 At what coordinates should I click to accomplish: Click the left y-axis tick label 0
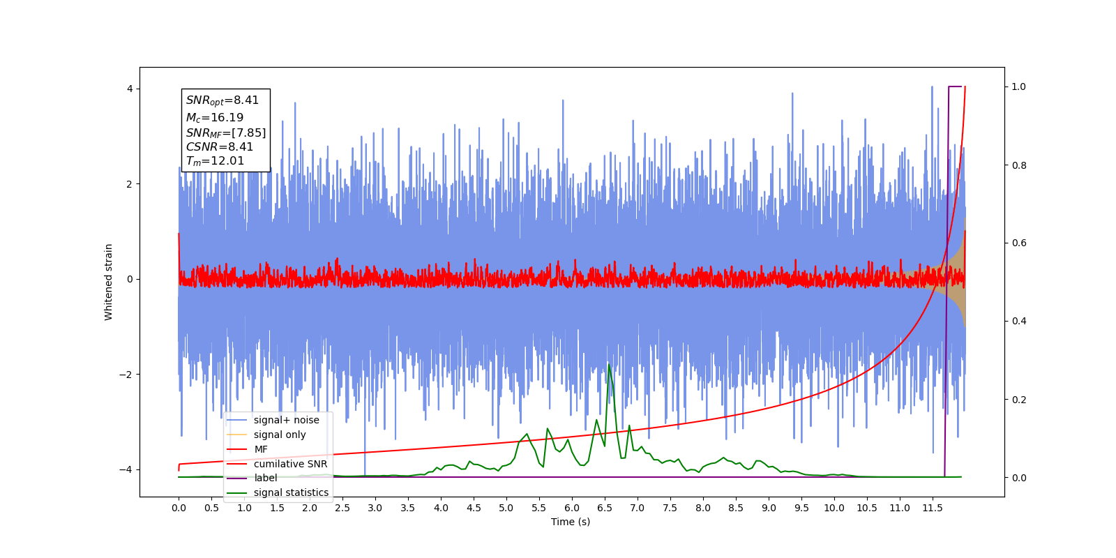130,279
